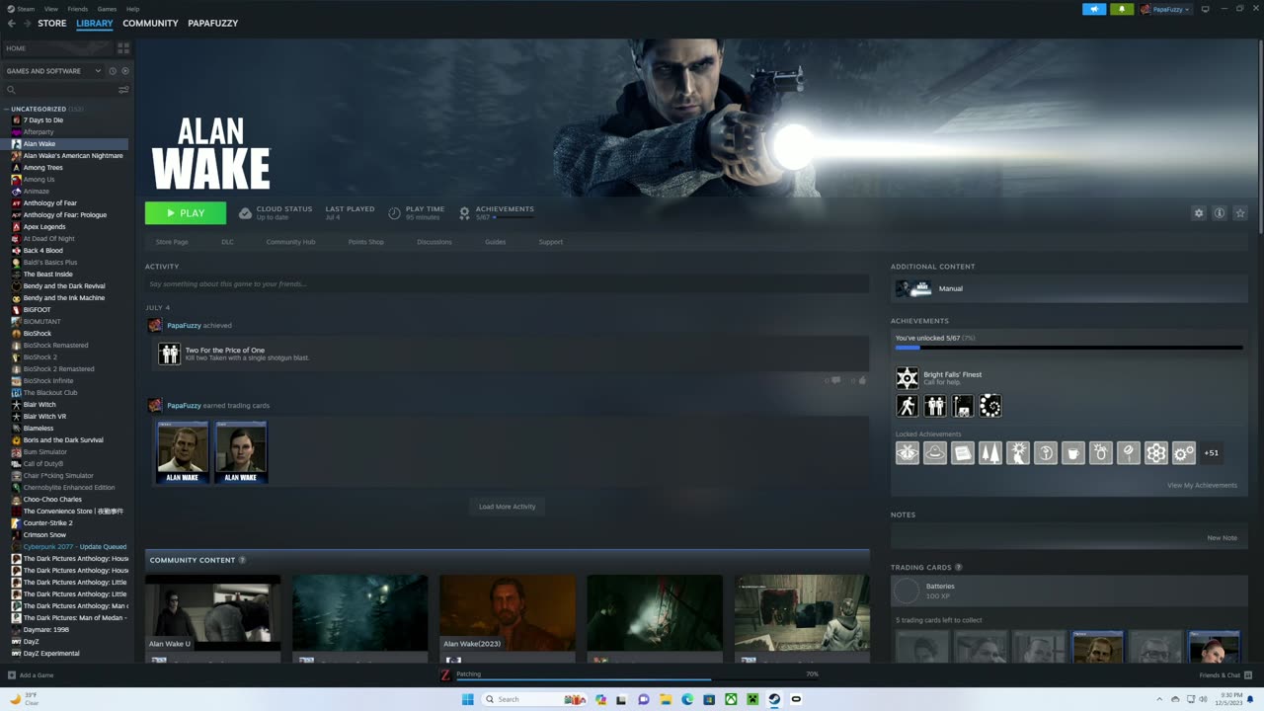Open Bright Falls' Finest achievement icon
Image resolution: width=1264 pixels, height=711 pixels.
[x=907, y=377]
